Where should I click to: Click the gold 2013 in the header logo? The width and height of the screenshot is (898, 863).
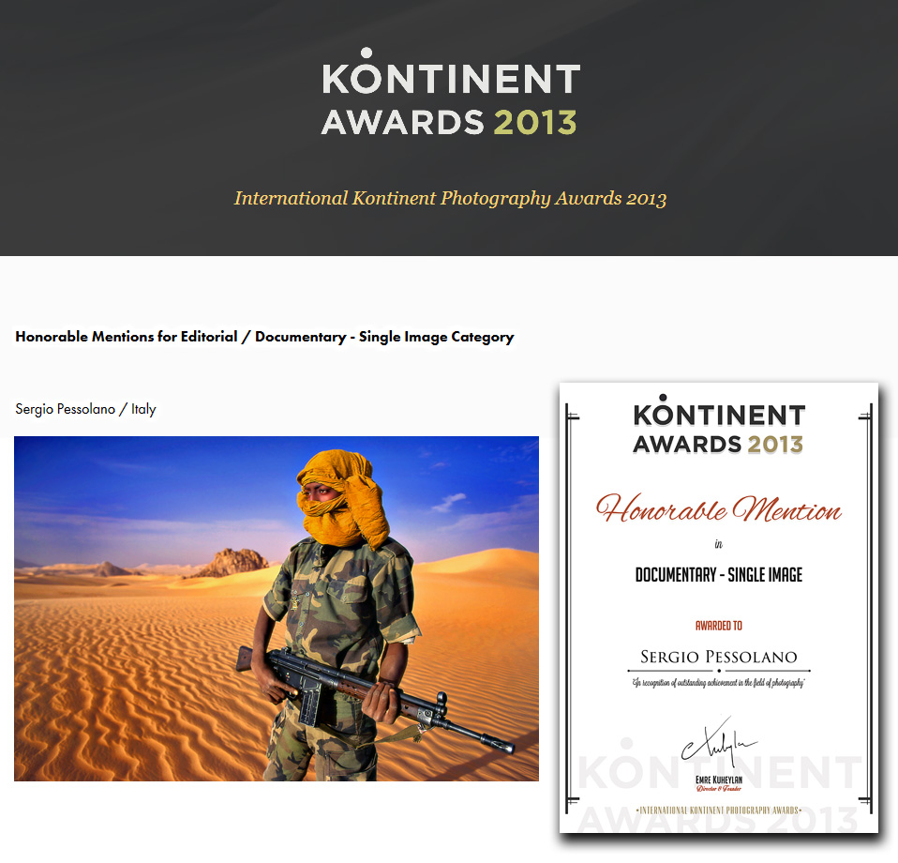point(536,122)
